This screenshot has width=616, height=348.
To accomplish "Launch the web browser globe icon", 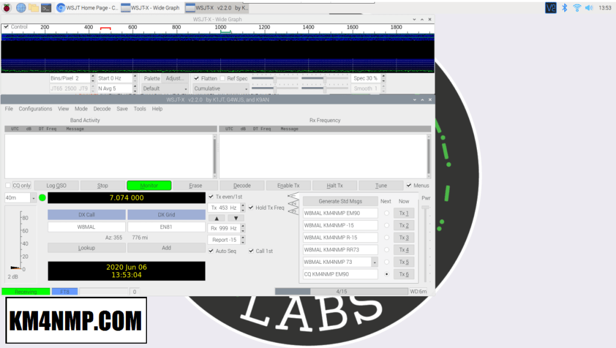I will pos(21,8).
